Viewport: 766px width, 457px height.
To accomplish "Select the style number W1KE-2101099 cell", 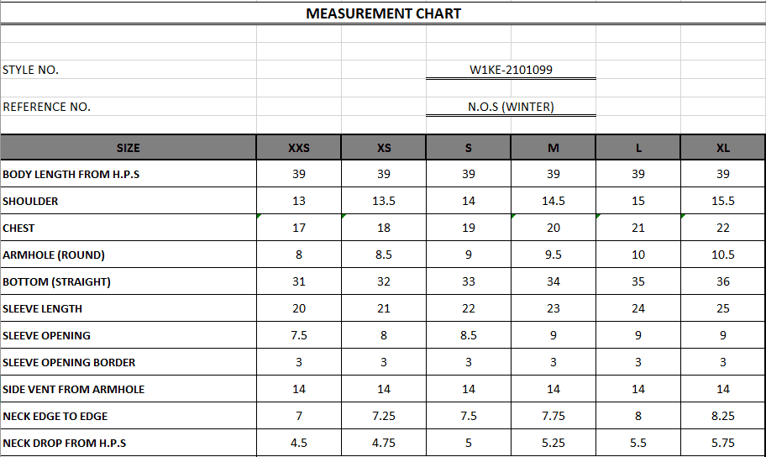I will point(511,71).
